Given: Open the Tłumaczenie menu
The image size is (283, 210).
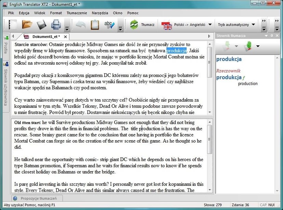Looking at the screenshot, I should (77, 13).
